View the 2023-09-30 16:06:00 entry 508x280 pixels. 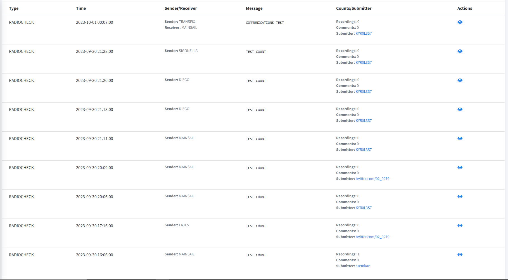[460, 255]
